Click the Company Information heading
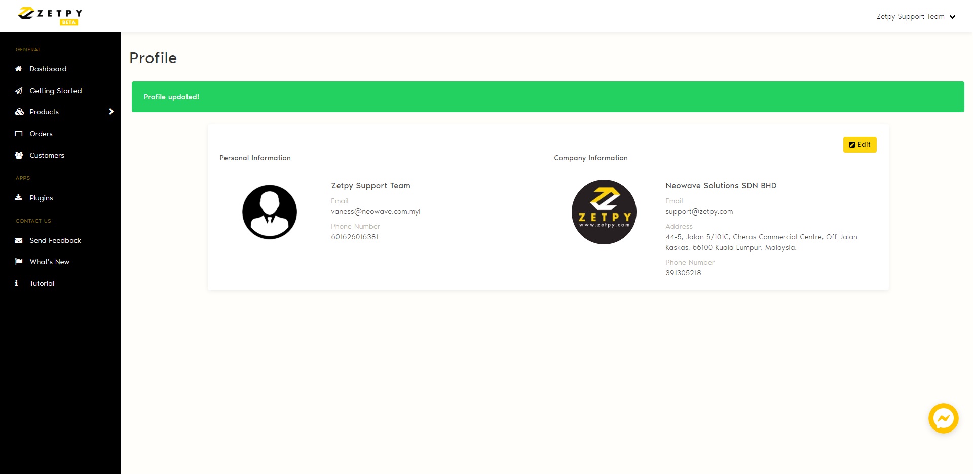 pyautogui.click(x=590, y=158)
